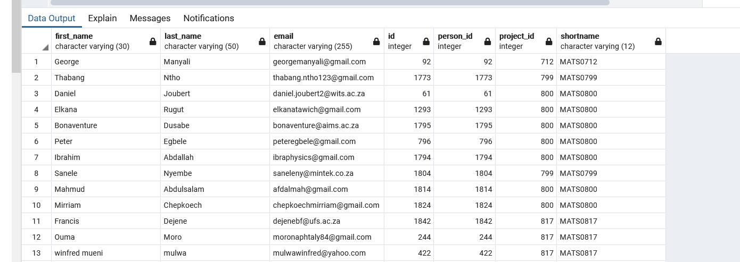Click shortname cell 'MATS0712'
Image resolution: width=740 pixels, height=262 pixels.
click(611, 62)
